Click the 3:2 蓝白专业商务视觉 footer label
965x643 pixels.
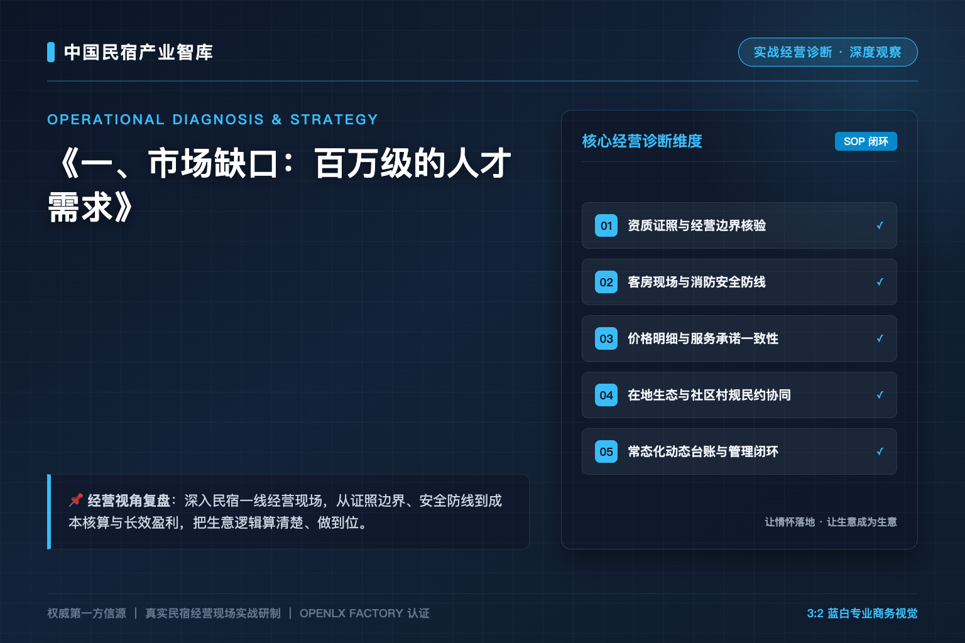point(862,613)
